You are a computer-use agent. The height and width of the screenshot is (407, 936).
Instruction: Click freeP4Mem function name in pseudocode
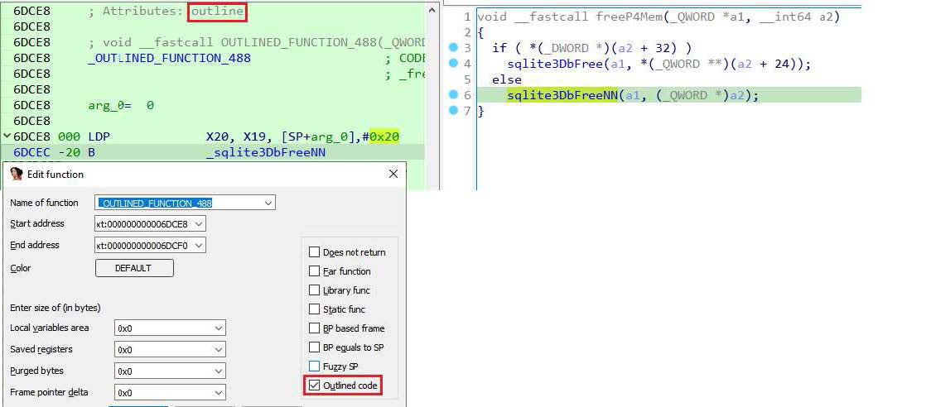630,17
